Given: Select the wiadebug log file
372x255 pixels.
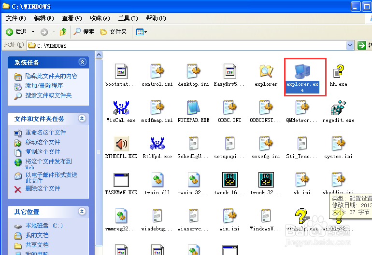Looking at the screenshot, I should point(157,216).
